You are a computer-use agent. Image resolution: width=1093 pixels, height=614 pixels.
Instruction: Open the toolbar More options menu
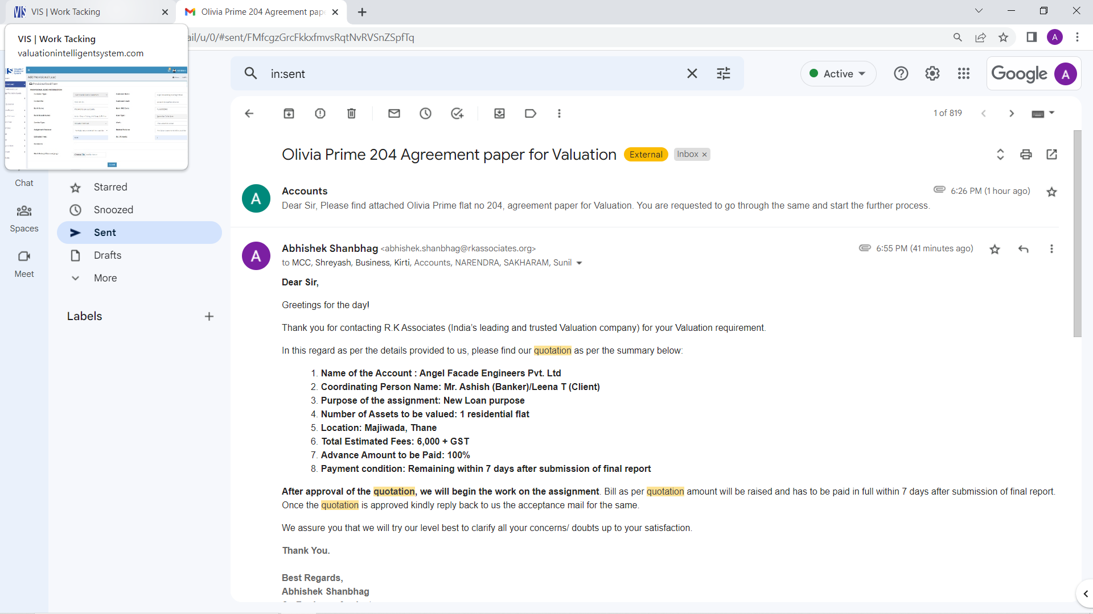point(559,113)
